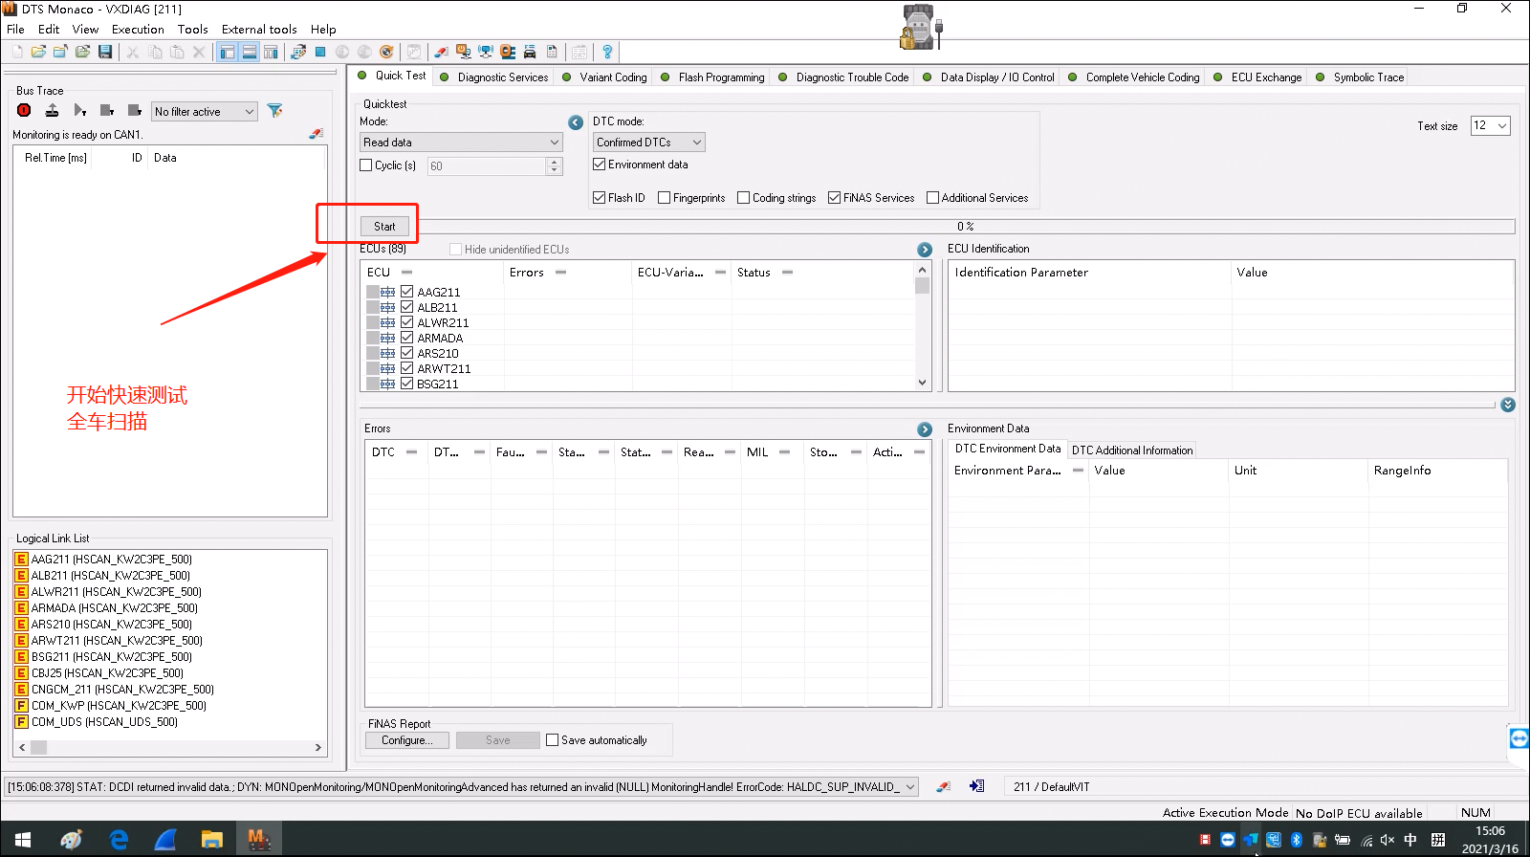Click the blue question mark help icon
1530x857 pixels.
[x=606, y=52]
